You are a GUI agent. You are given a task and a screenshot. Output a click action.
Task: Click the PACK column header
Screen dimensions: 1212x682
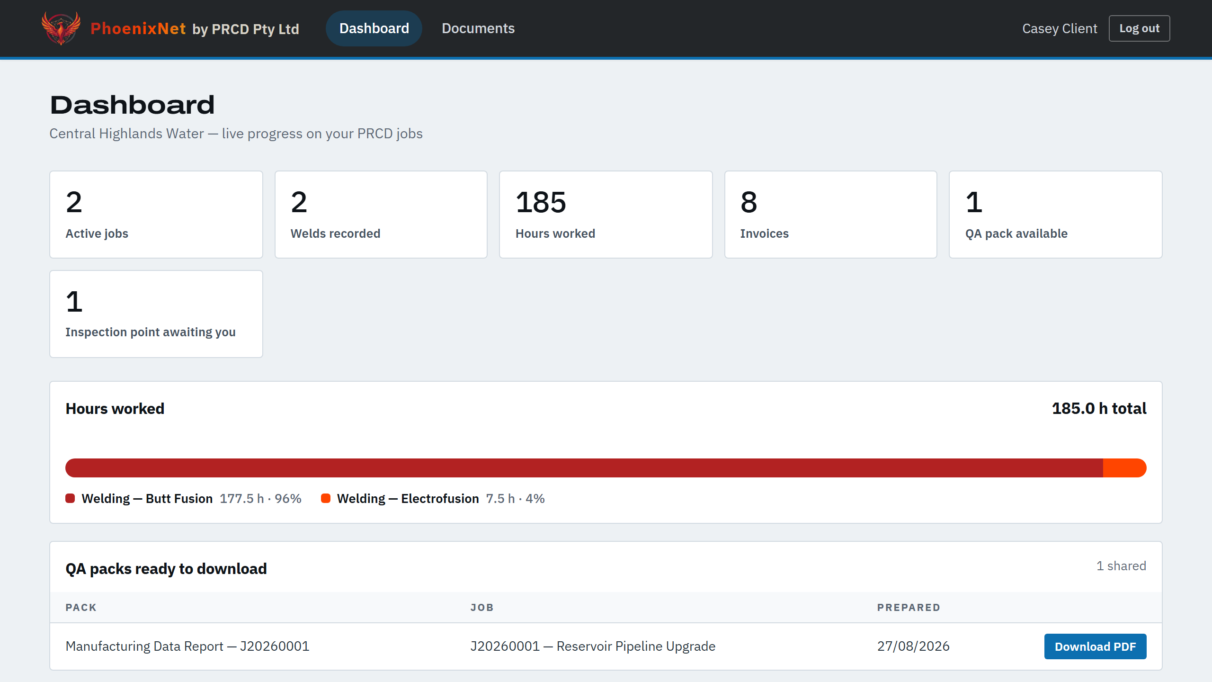[81, 608]
